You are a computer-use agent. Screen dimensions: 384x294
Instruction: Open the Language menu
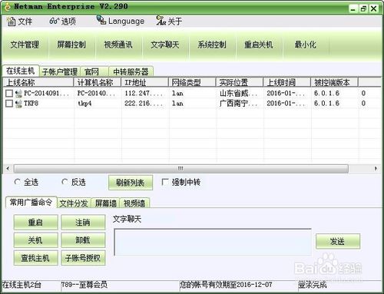click(121, 21)
